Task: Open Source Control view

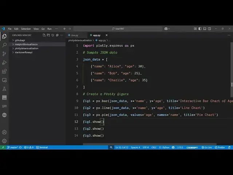Action: (4, 54)
